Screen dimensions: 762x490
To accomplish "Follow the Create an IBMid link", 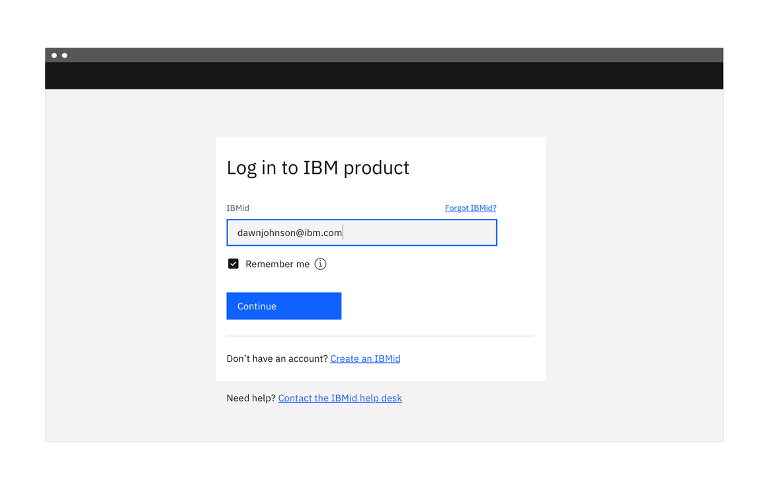I will (x=365, y=358).
